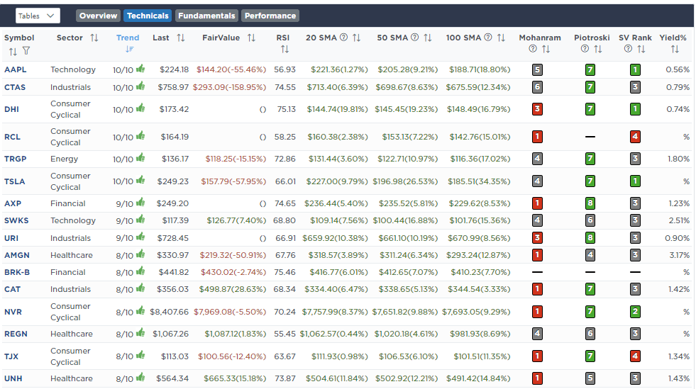Screen dimensions: 696x389
Task: Click the 50 SMA help question icon
Action: pyautogui.click(x=415, y=38)
